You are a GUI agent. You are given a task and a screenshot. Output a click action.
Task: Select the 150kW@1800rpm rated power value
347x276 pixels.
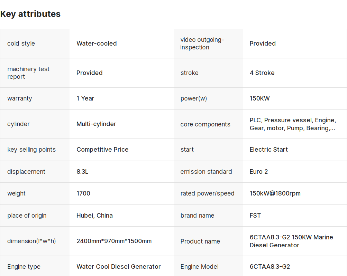click(x=275, y=193)
